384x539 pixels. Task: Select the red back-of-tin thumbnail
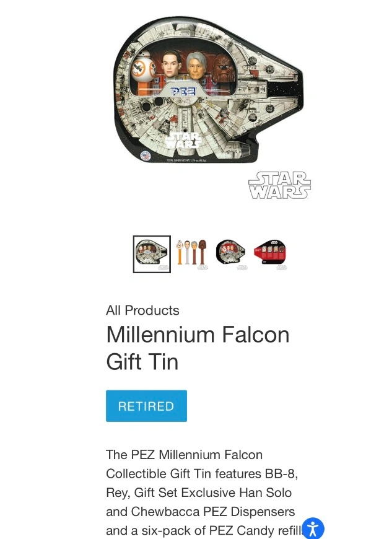tap(270, 253)
